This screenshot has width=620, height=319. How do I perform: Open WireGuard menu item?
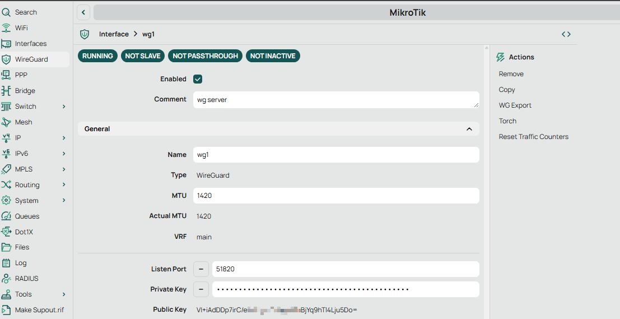tap(35, 59)
